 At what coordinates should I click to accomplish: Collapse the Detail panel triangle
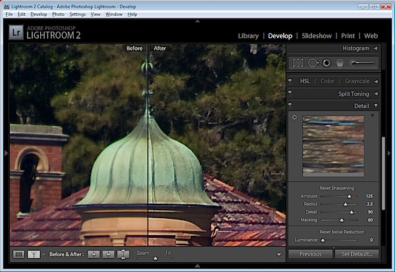376,106
